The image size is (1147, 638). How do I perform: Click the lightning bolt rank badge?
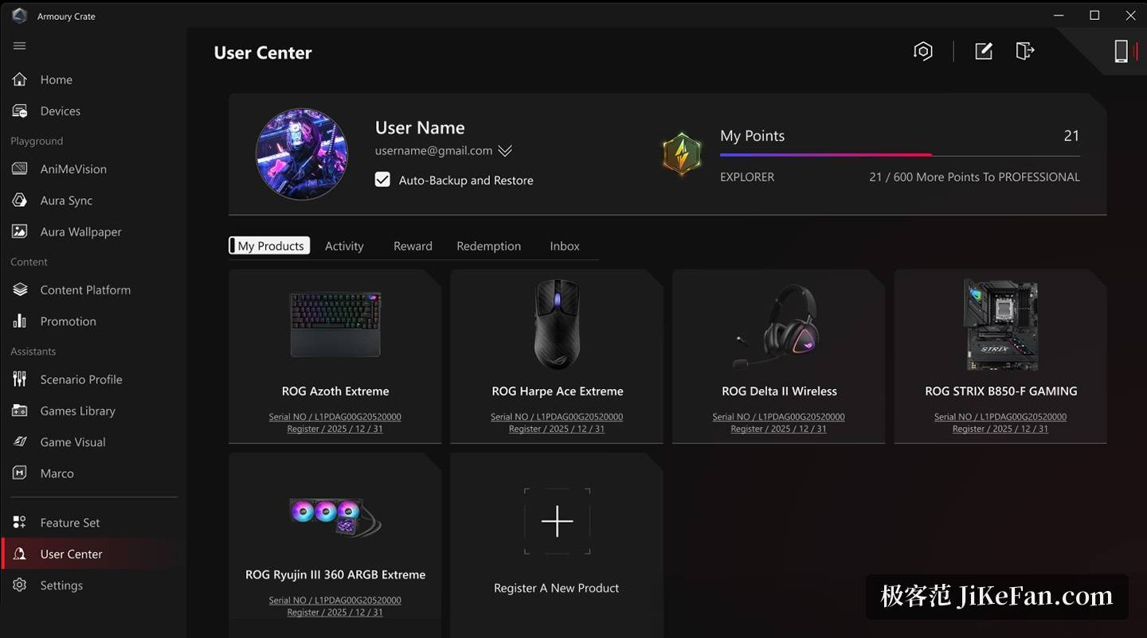coord(682,154)
